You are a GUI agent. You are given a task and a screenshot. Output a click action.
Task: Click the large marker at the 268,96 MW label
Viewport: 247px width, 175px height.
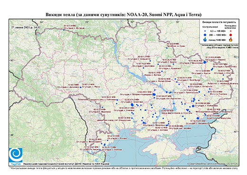click(193, 106)
